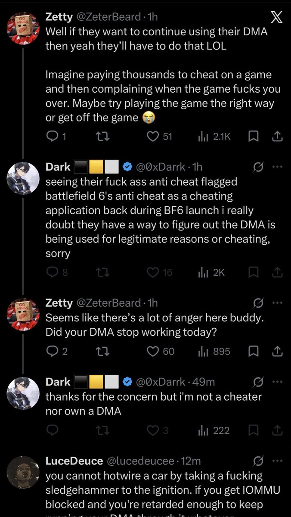Share Zetty's tweet with 2.1K views
This screenshot has height=517, width=291.
click(278, 137)
